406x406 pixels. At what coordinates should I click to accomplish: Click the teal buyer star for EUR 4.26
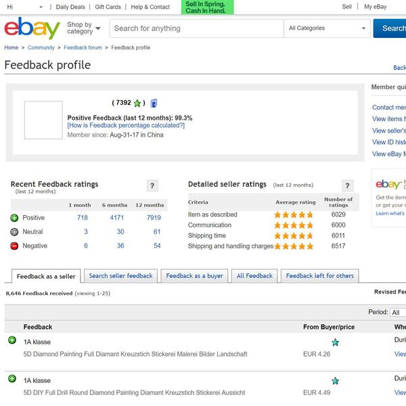pyautogui.click(x=336, y=342)
